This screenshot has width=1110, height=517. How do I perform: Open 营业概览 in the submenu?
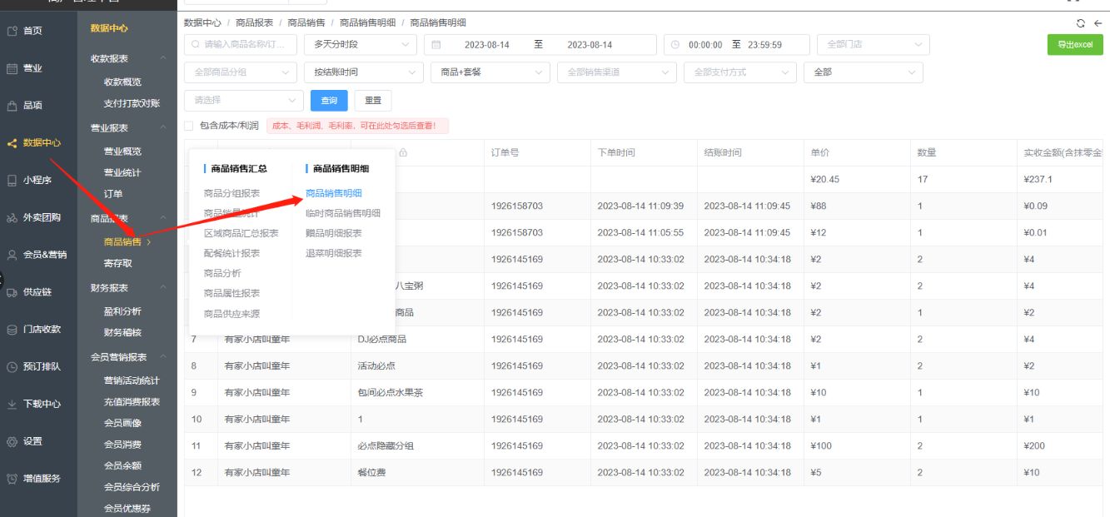click(x=122, y=152)
